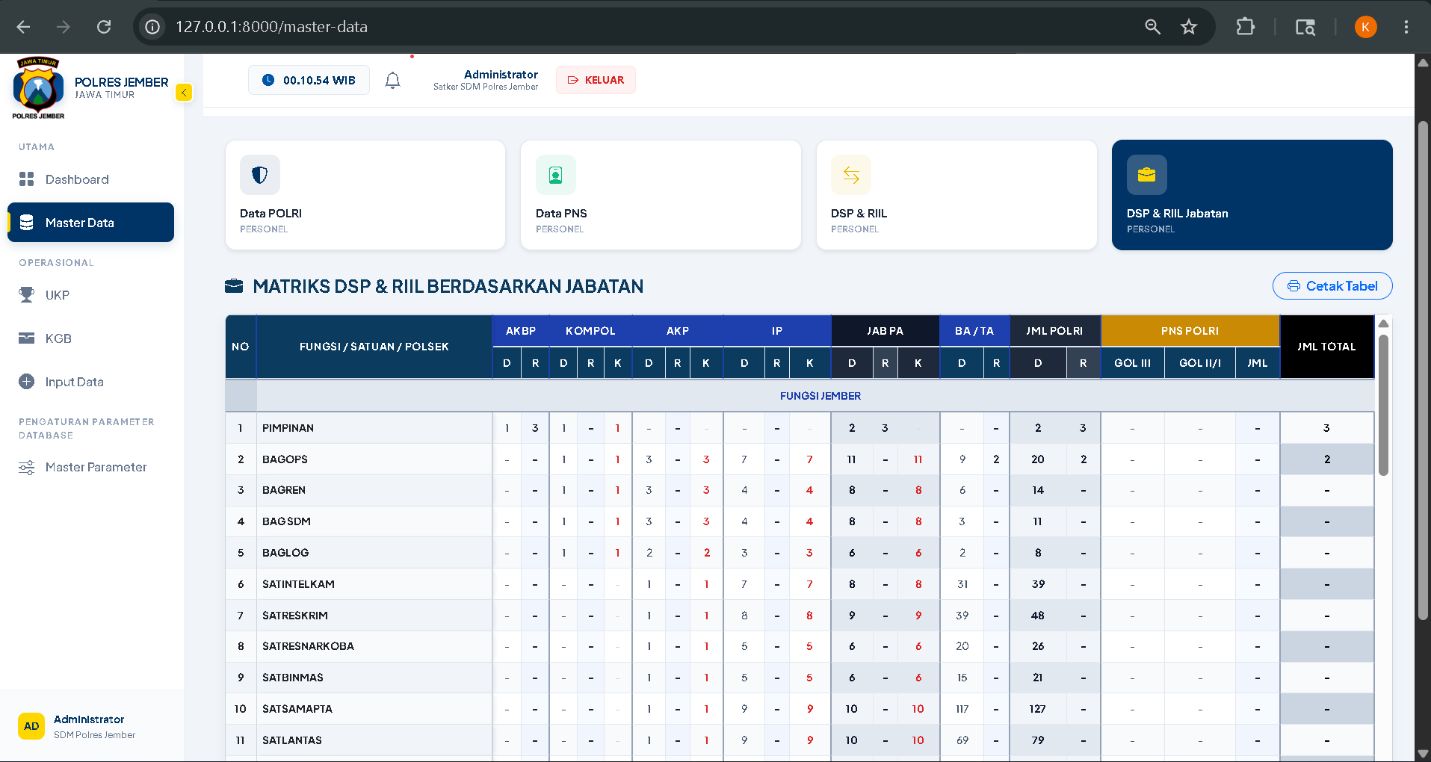Open notifications bell icon
Screen dimensions: 1431x762
[392, 80]
